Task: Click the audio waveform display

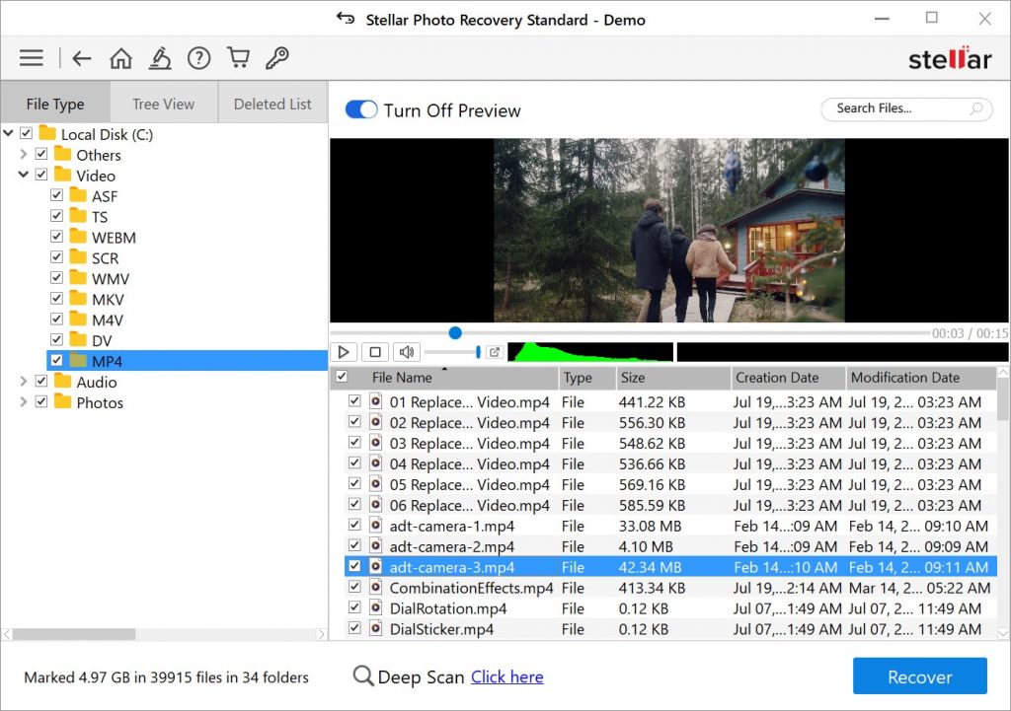Action: (x=590, y=352)
